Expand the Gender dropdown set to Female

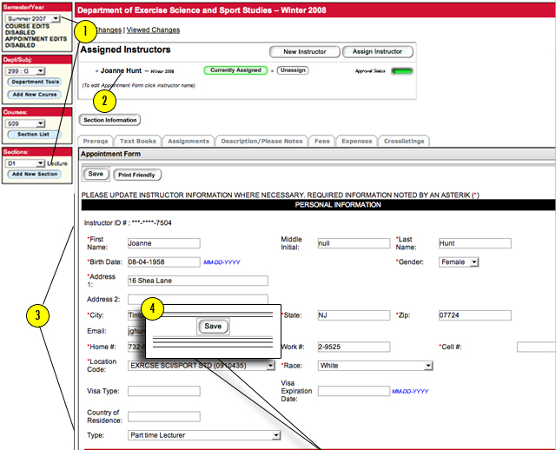[459, 262]
